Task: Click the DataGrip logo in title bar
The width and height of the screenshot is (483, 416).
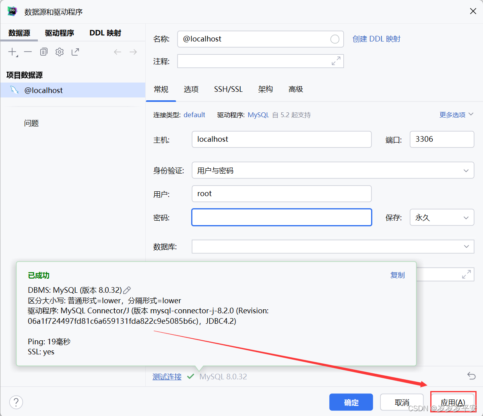Action: pyautogui.click(x=12, y=11)
